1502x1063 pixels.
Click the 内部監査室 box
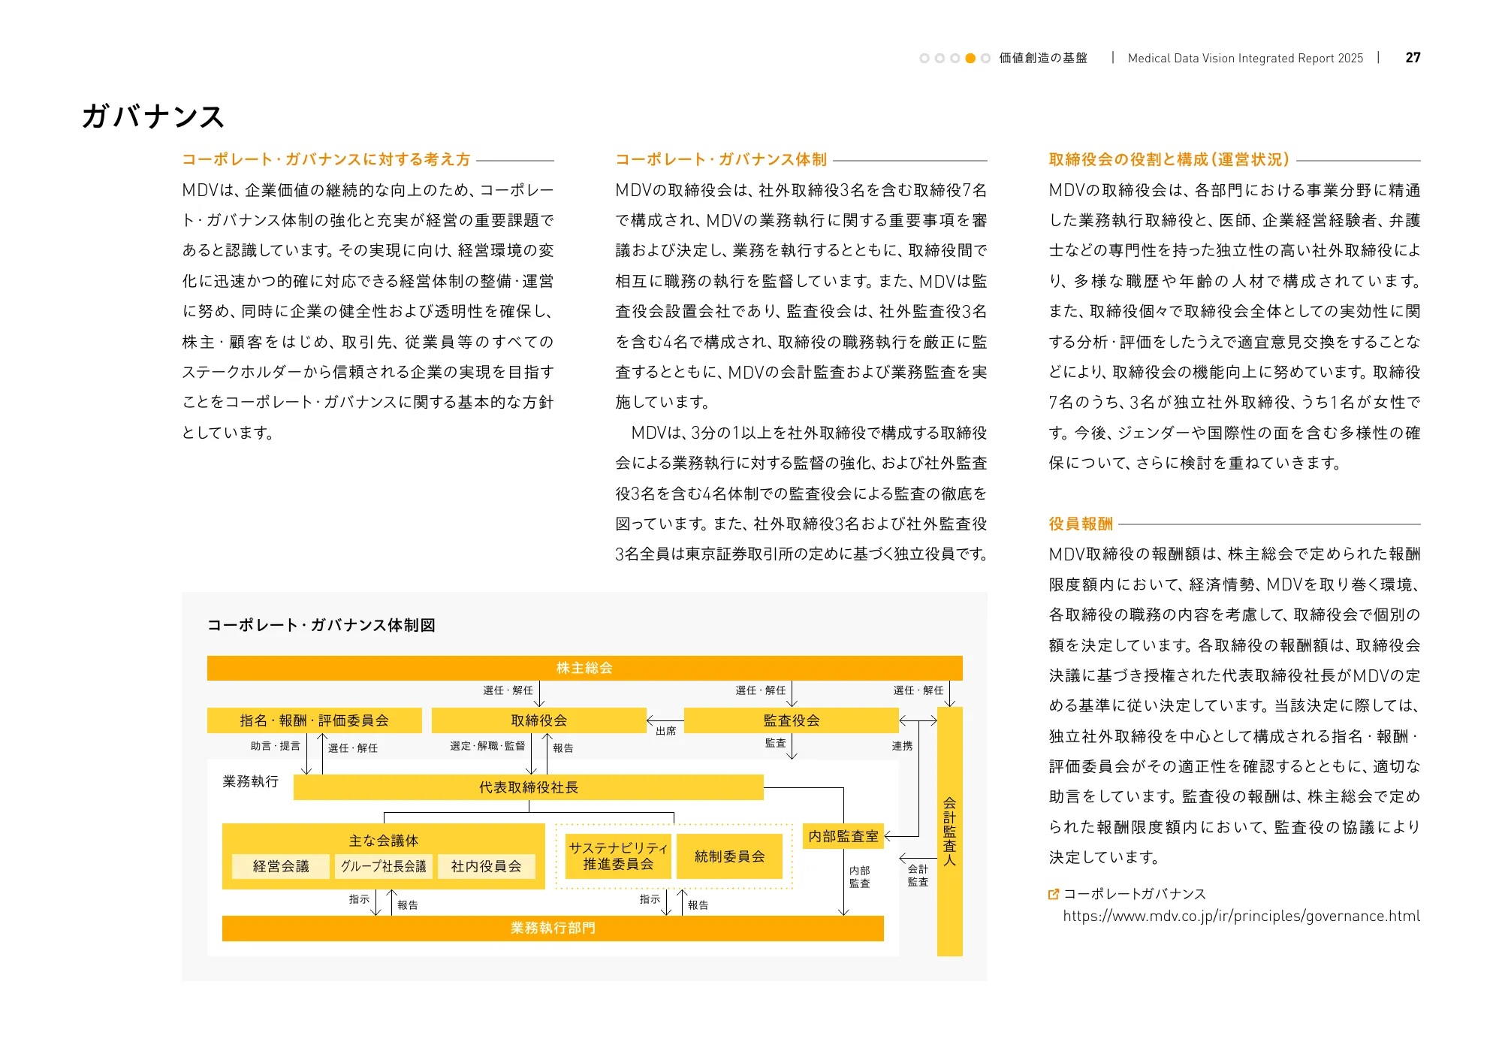pos(843,836)
